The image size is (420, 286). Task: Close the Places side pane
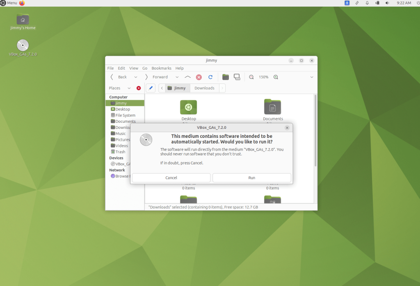pos(139,88)
